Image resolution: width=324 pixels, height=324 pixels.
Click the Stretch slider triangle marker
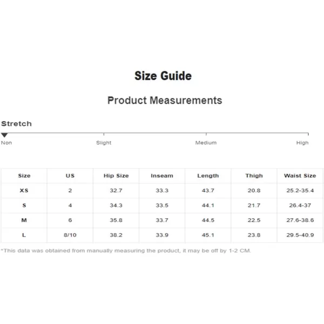4,135
